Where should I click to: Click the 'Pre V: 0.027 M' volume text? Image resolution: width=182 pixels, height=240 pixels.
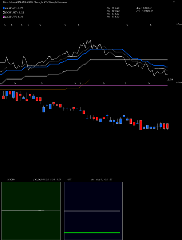(x=144, y=11)
